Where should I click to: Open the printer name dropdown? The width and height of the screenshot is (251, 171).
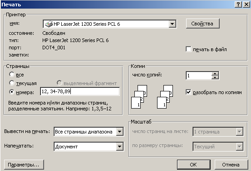click(172, 24)
